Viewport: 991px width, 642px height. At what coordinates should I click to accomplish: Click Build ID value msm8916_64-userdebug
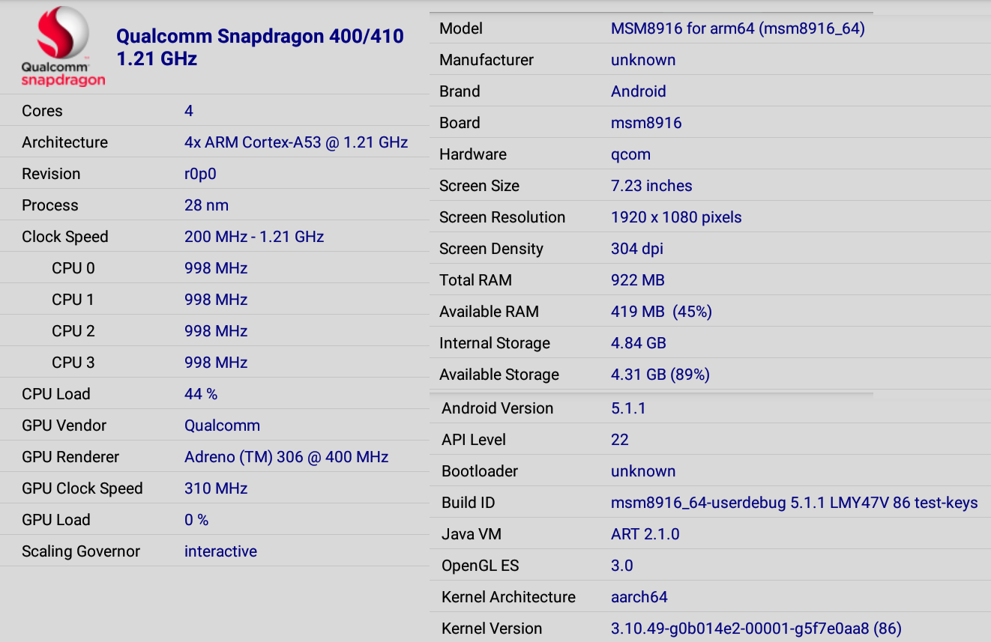(795, 503)
